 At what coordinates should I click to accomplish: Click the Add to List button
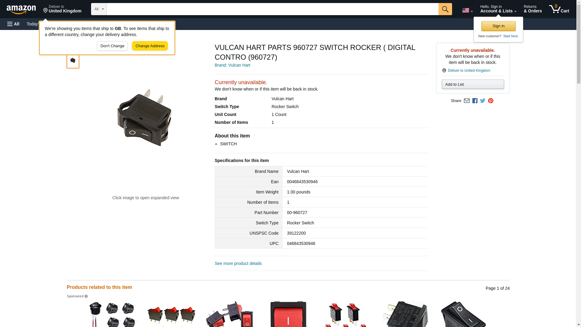(473, 84)
